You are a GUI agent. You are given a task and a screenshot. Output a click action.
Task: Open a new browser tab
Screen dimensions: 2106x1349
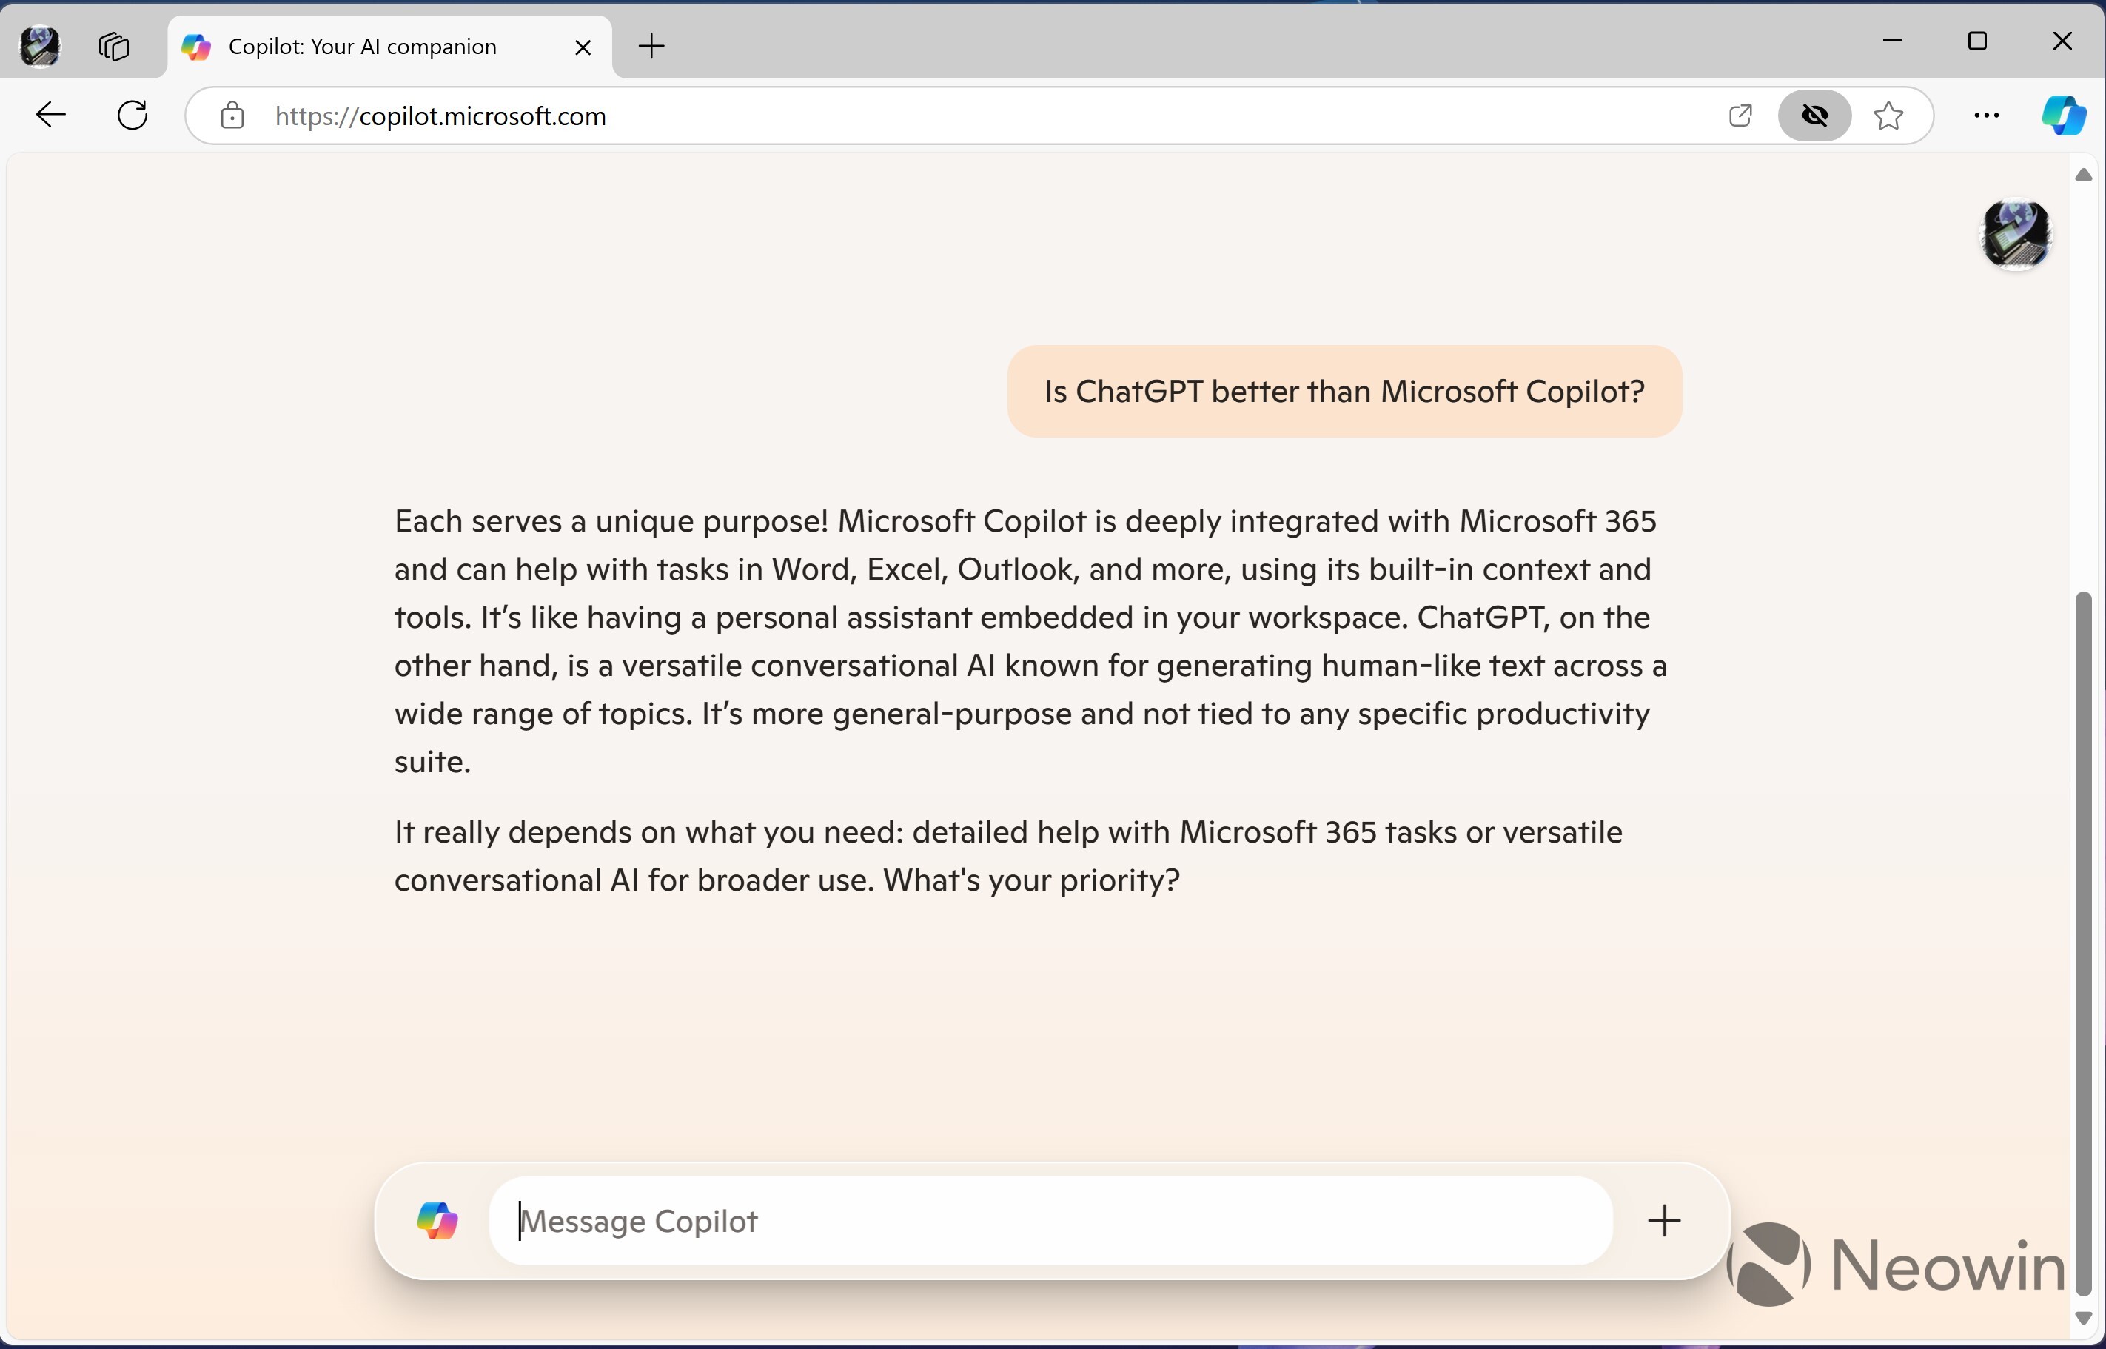click(651, 46)
